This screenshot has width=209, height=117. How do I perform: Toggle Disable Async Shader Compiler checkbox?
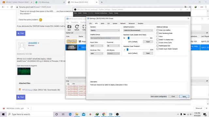click(157, 49)
